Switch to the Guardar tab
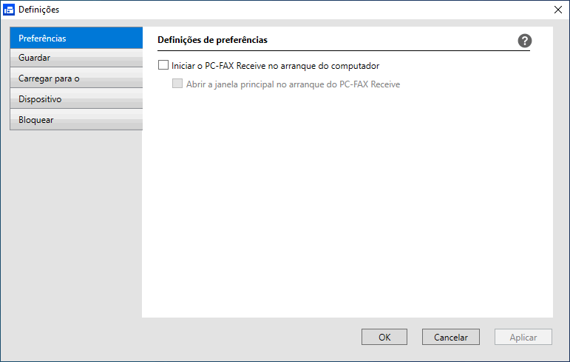 76,58
